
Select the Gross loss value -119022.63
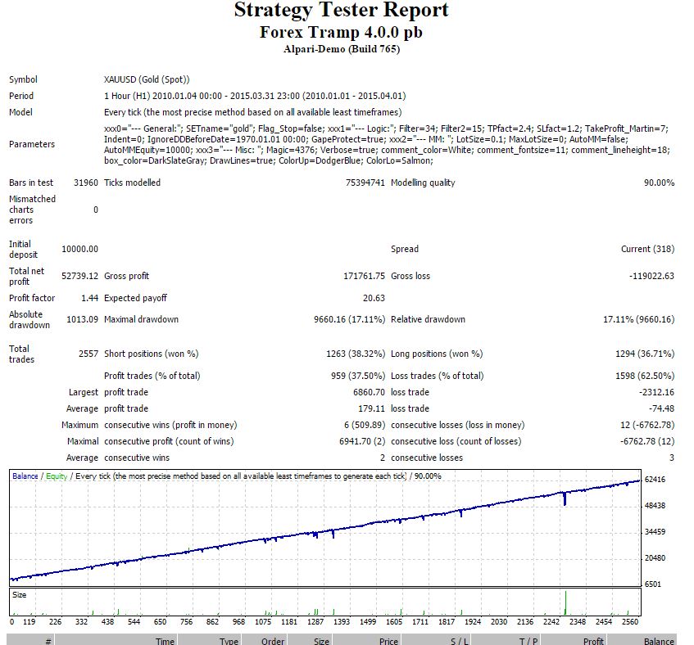tap(651, 276)
